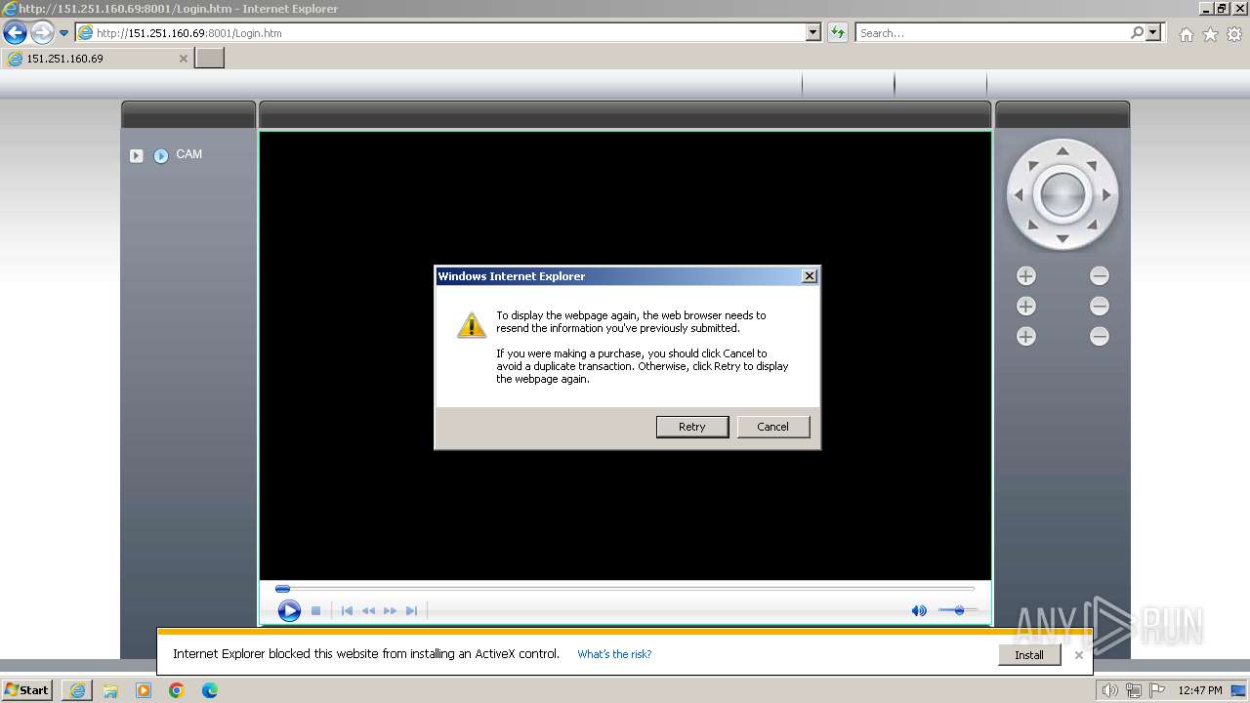The image size is (1250, 703).
Task: Click the round blue play icon beside CAM
Action: coord(161,155)
